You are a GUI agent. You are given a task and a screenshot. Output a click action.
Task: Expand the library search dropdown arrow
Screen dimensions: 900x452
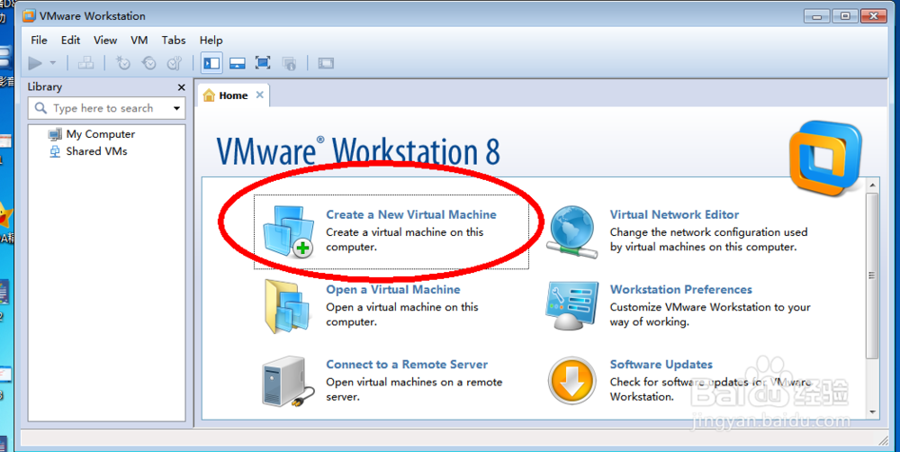176,108
